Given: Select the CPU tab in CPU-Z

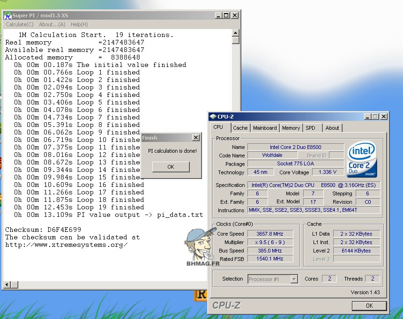Looking at the screenshot, I should pyautogui.click(x=218, y=127).
